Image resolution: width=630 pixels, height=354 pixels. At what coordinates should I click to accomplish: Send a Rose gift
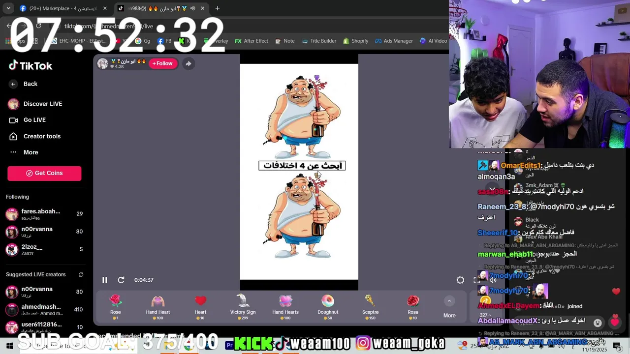[115, 307]
